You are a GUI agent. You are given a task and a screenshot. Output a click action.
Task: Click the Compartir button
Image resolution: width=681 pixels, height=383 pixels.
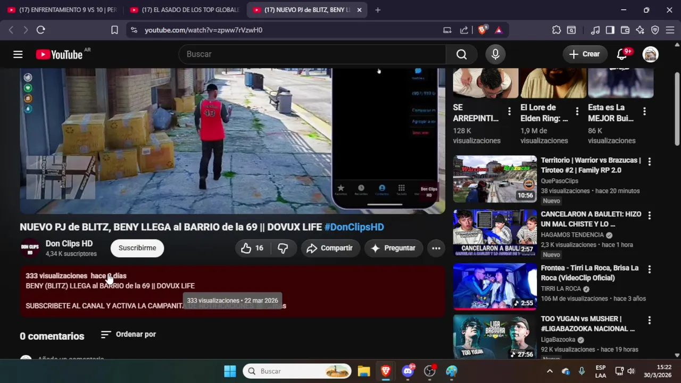(x=329, y=248)
